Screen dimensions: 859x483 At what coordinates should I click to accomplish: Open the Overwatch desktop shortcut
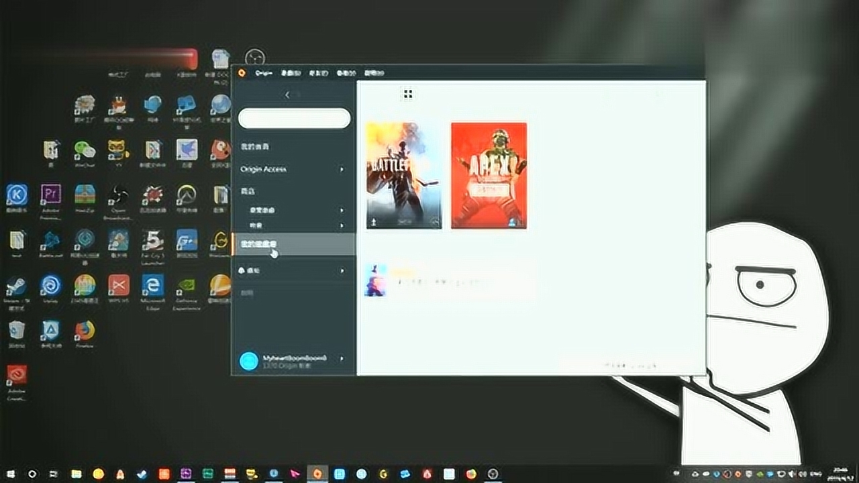(x=187, y=195)
